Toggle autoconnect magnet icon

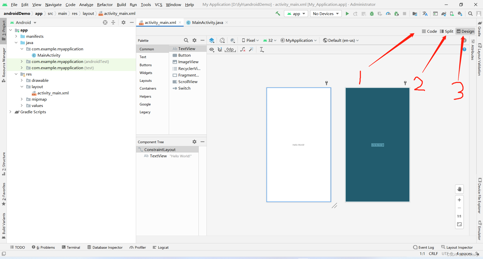click(220, 49)
